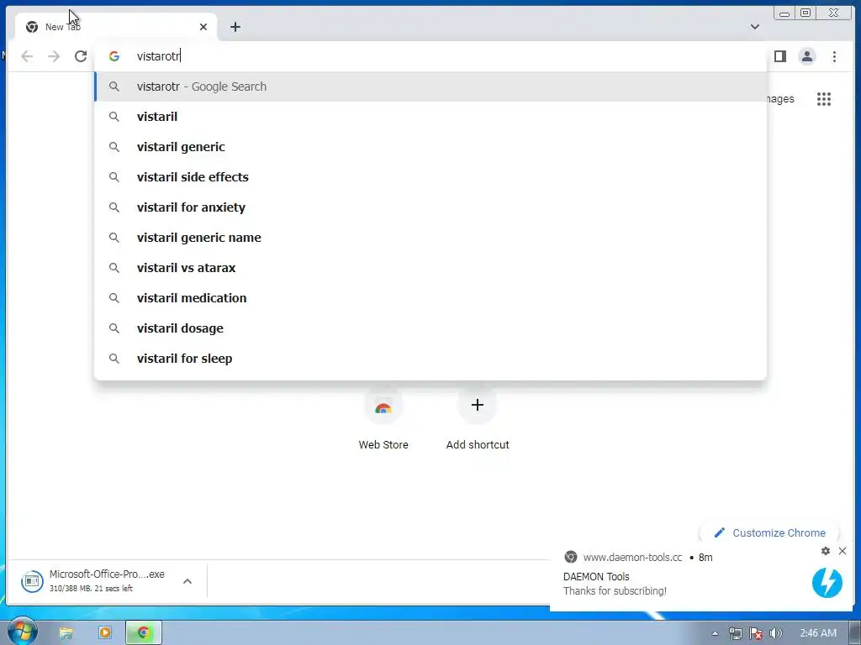Select the New Tab tab
This screenshot has height=645, width=861.
coord(115,27)
